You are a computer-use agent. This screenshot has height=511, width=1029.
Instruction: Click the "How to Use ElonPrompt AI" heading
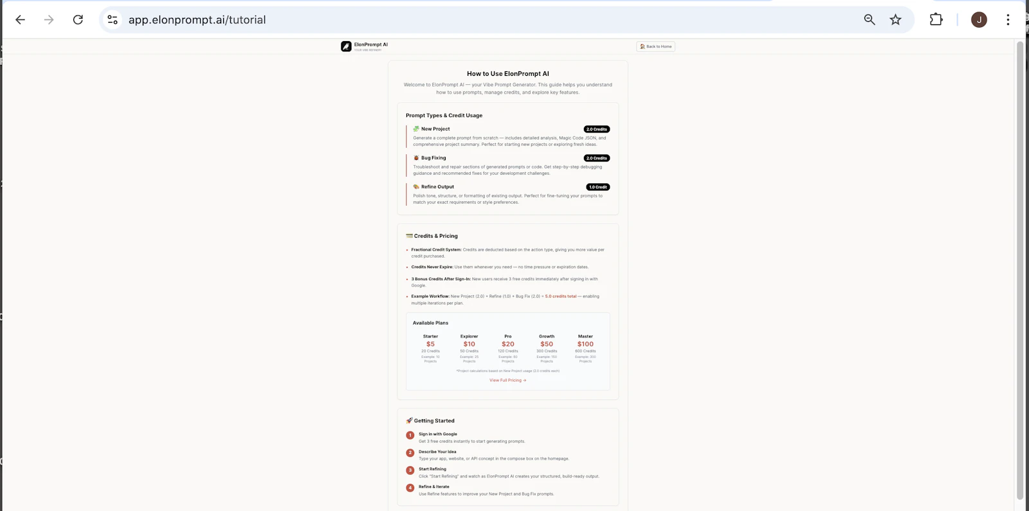[x=508, y=74]
